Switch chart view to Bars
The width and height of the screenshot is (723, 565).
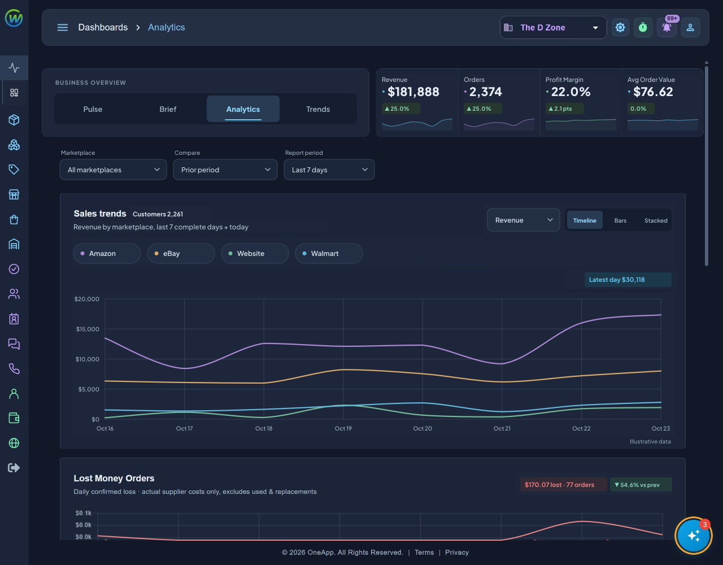(x=620, y=220)
